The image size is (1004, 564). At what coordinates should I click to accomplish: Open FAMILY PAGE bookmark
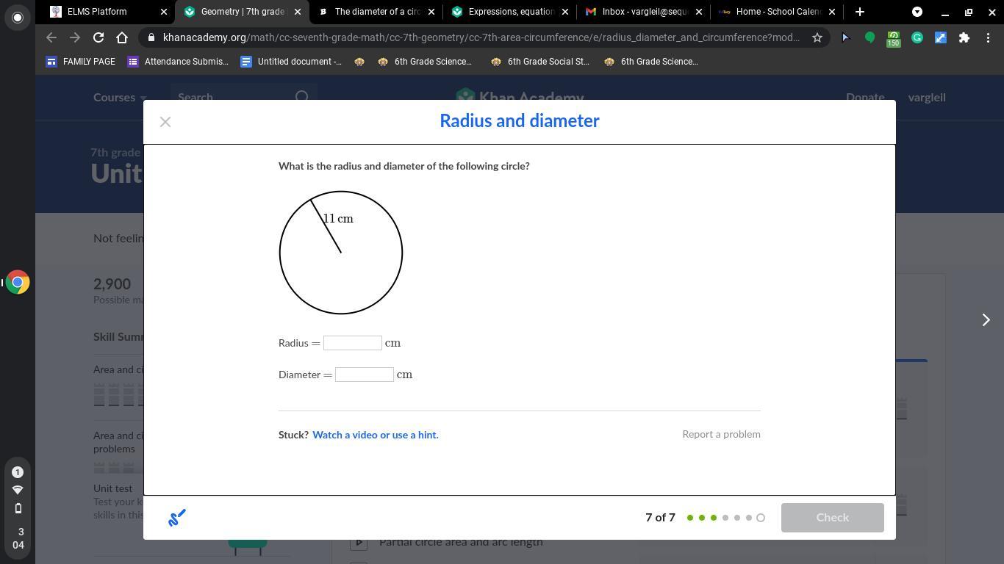click(81, 62)
